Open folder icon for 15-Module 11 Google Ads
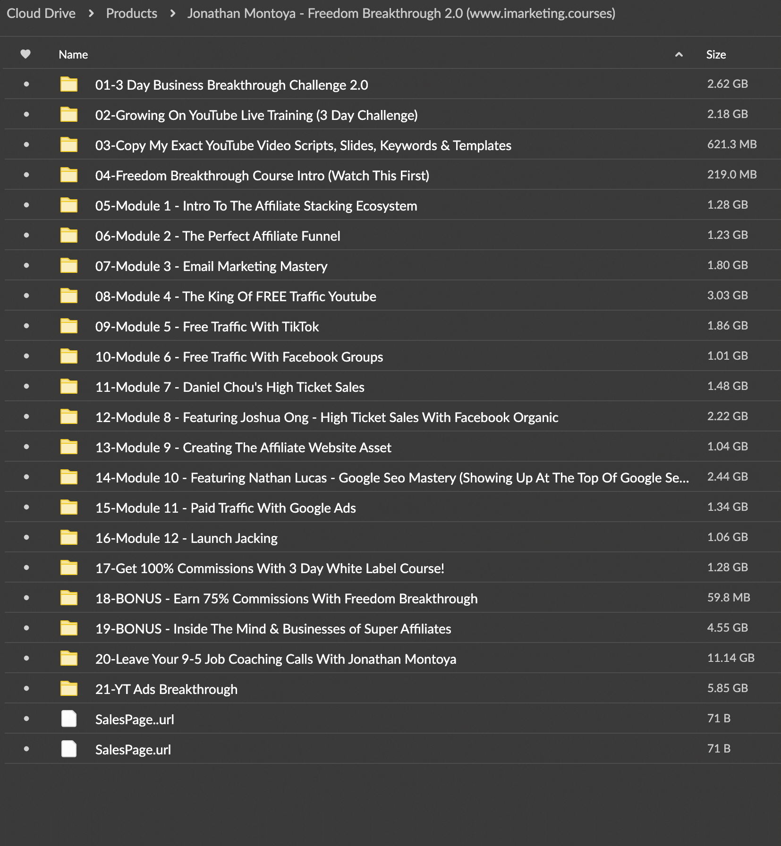Image resolution: width=781 pixels, height=846 pixels. click(x=69, y=508)
